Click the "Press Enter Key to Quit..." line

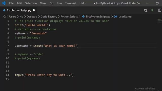point(44,75)
